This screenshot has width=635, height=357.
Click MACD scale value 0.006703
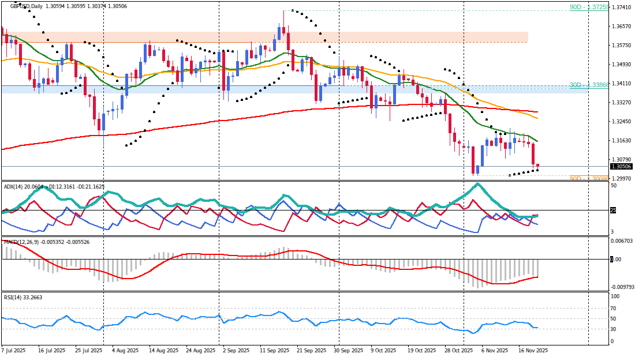[622, 241]
